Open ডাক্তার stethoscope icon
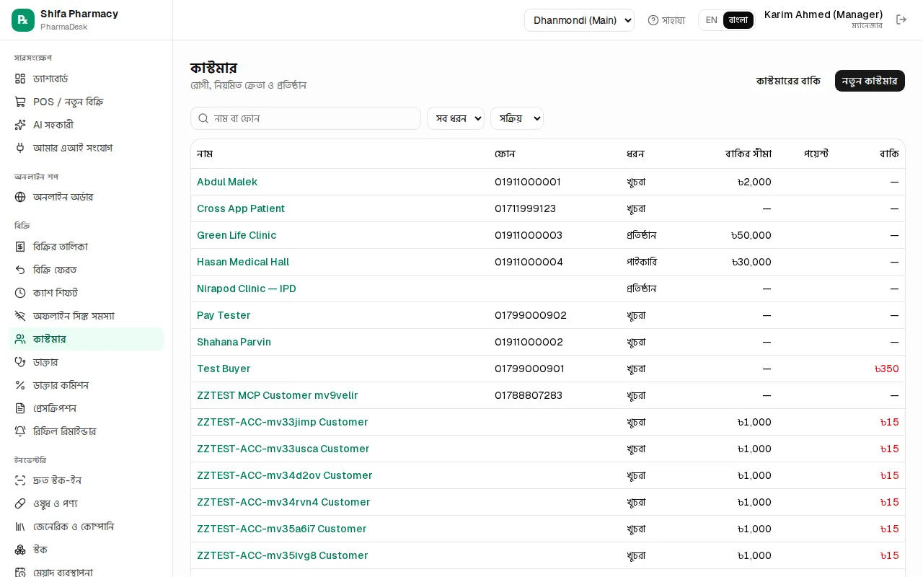The height and width of the screenshot is (577, 923). (x=20, y=362)
